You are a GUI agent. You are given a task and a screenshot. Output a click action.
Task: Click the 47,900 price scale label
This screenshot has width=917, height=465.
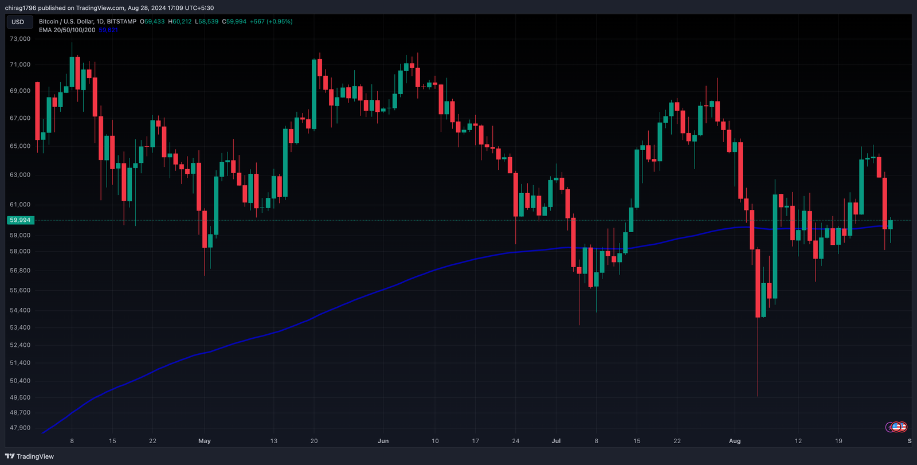coord(20,428)
